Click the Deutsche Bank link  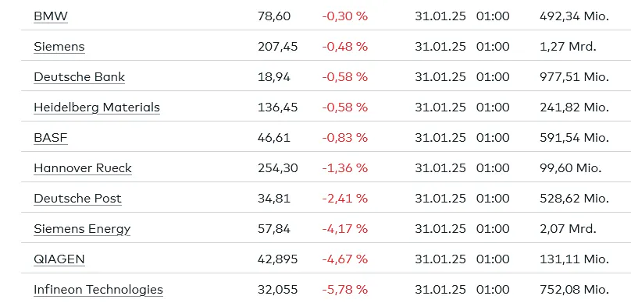[80, 77]
